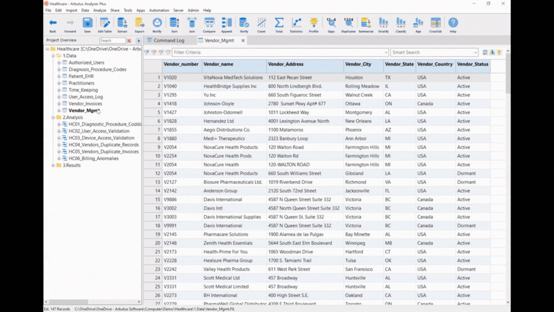Image resolution: width=554 pixels, height=312 pixels.
Task: Open the Automation menu
Action: [159, 10]
